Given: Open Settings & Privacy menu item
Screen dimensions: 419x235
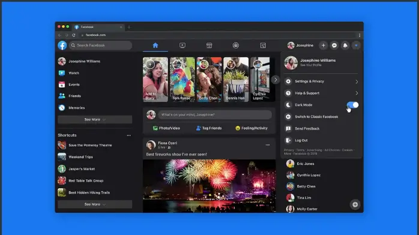Looking at the screenshot, I should click(x=322, y=82).
